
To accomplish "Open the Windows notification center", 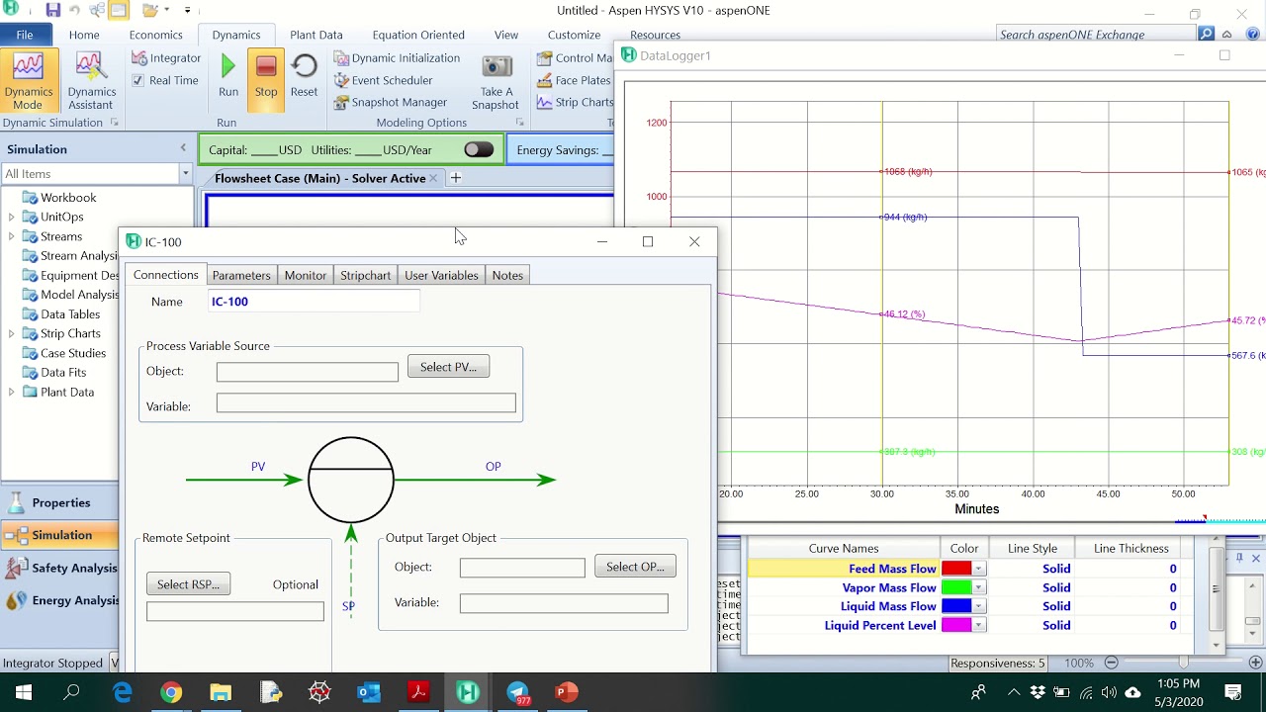I will click(1233, 692).
